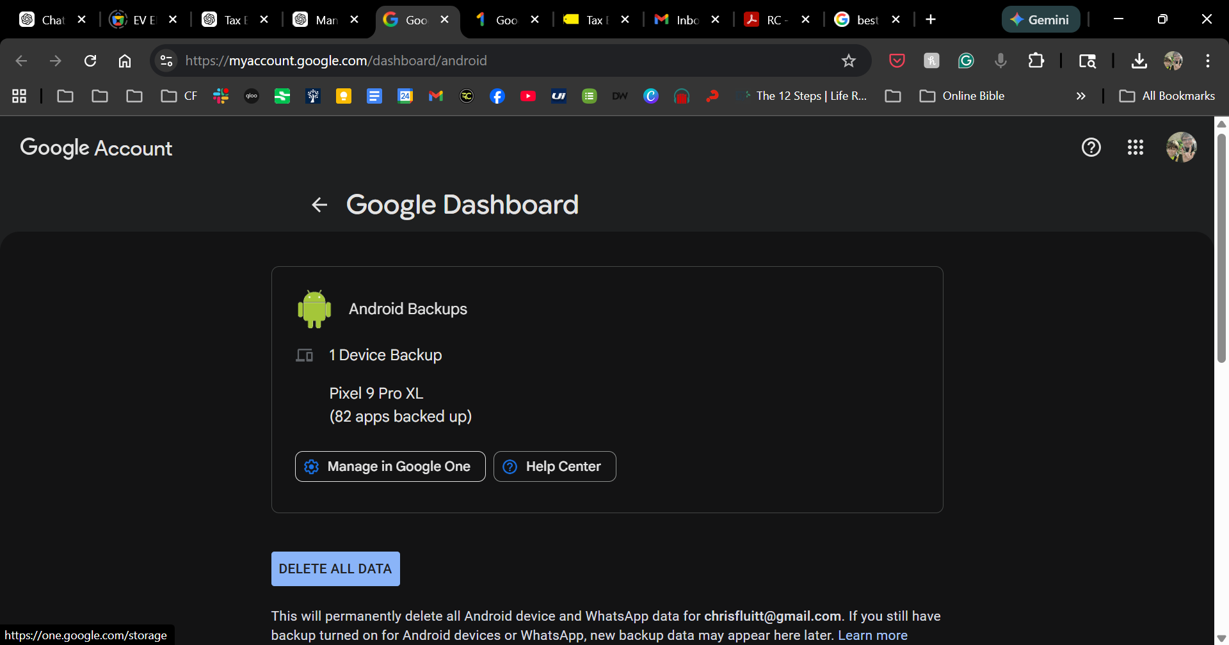Screen dimensions: 1229x645
Task: Open the Extensions puzzle icon
Action: pyautogui.click(x=1036, y=61)
